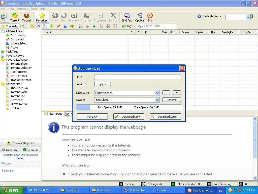Click the IE button in the channel bar

coord(24,26)
